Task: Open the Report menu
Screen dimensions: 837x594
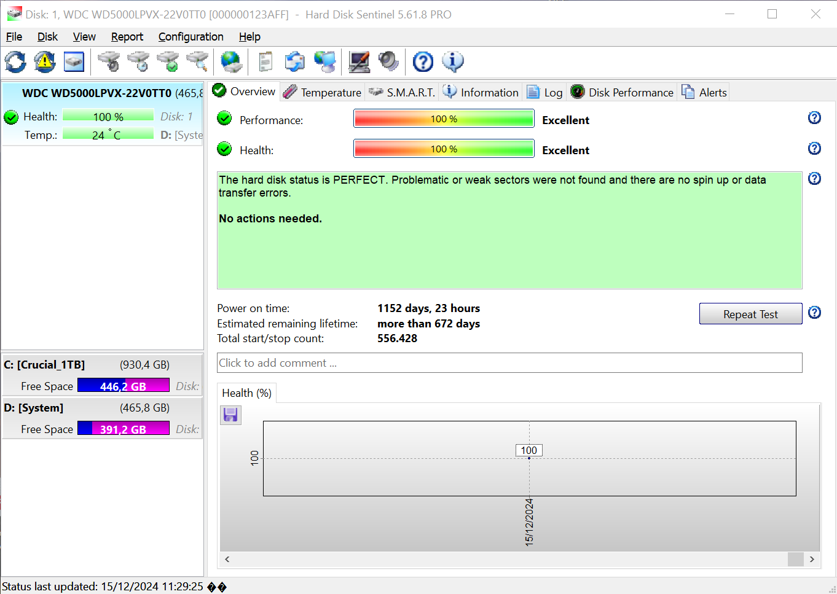Action: 127,37
